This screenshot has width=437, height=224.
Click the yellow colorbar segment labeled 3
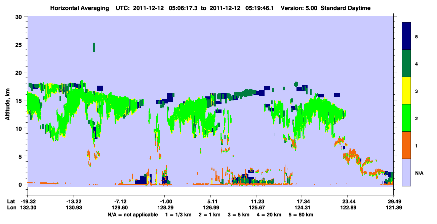click(406, 91)
